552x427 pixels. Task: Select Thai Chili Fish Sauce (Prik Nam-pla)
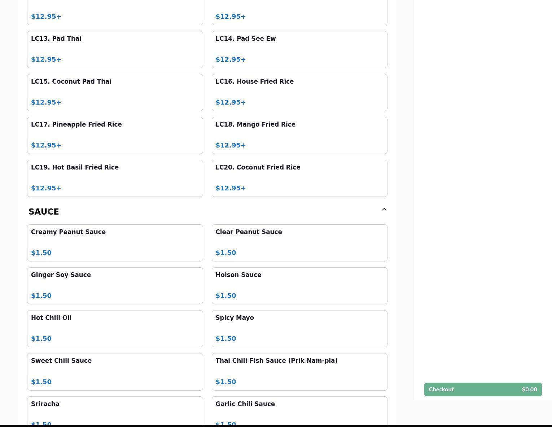[299, 371]
